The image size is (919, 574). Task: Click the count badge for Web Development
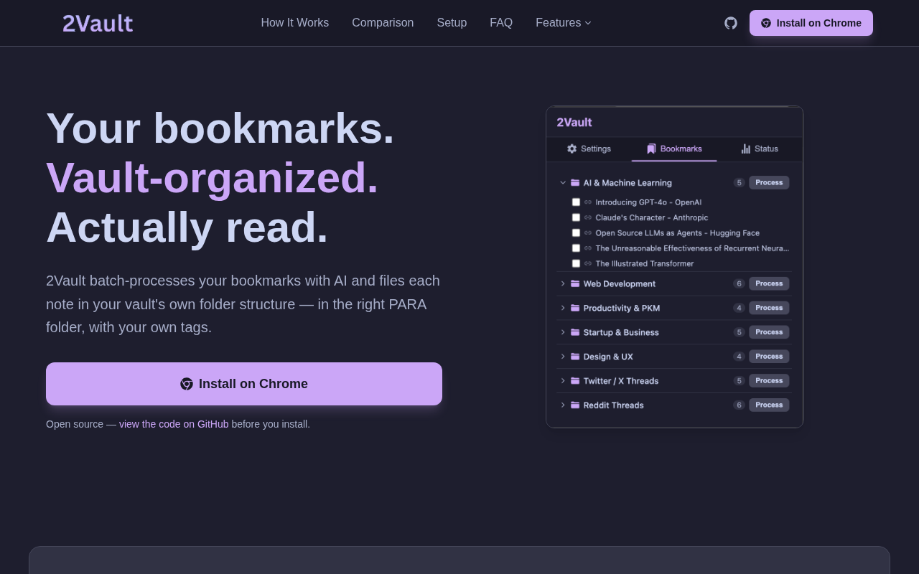[x=740, y=283]
